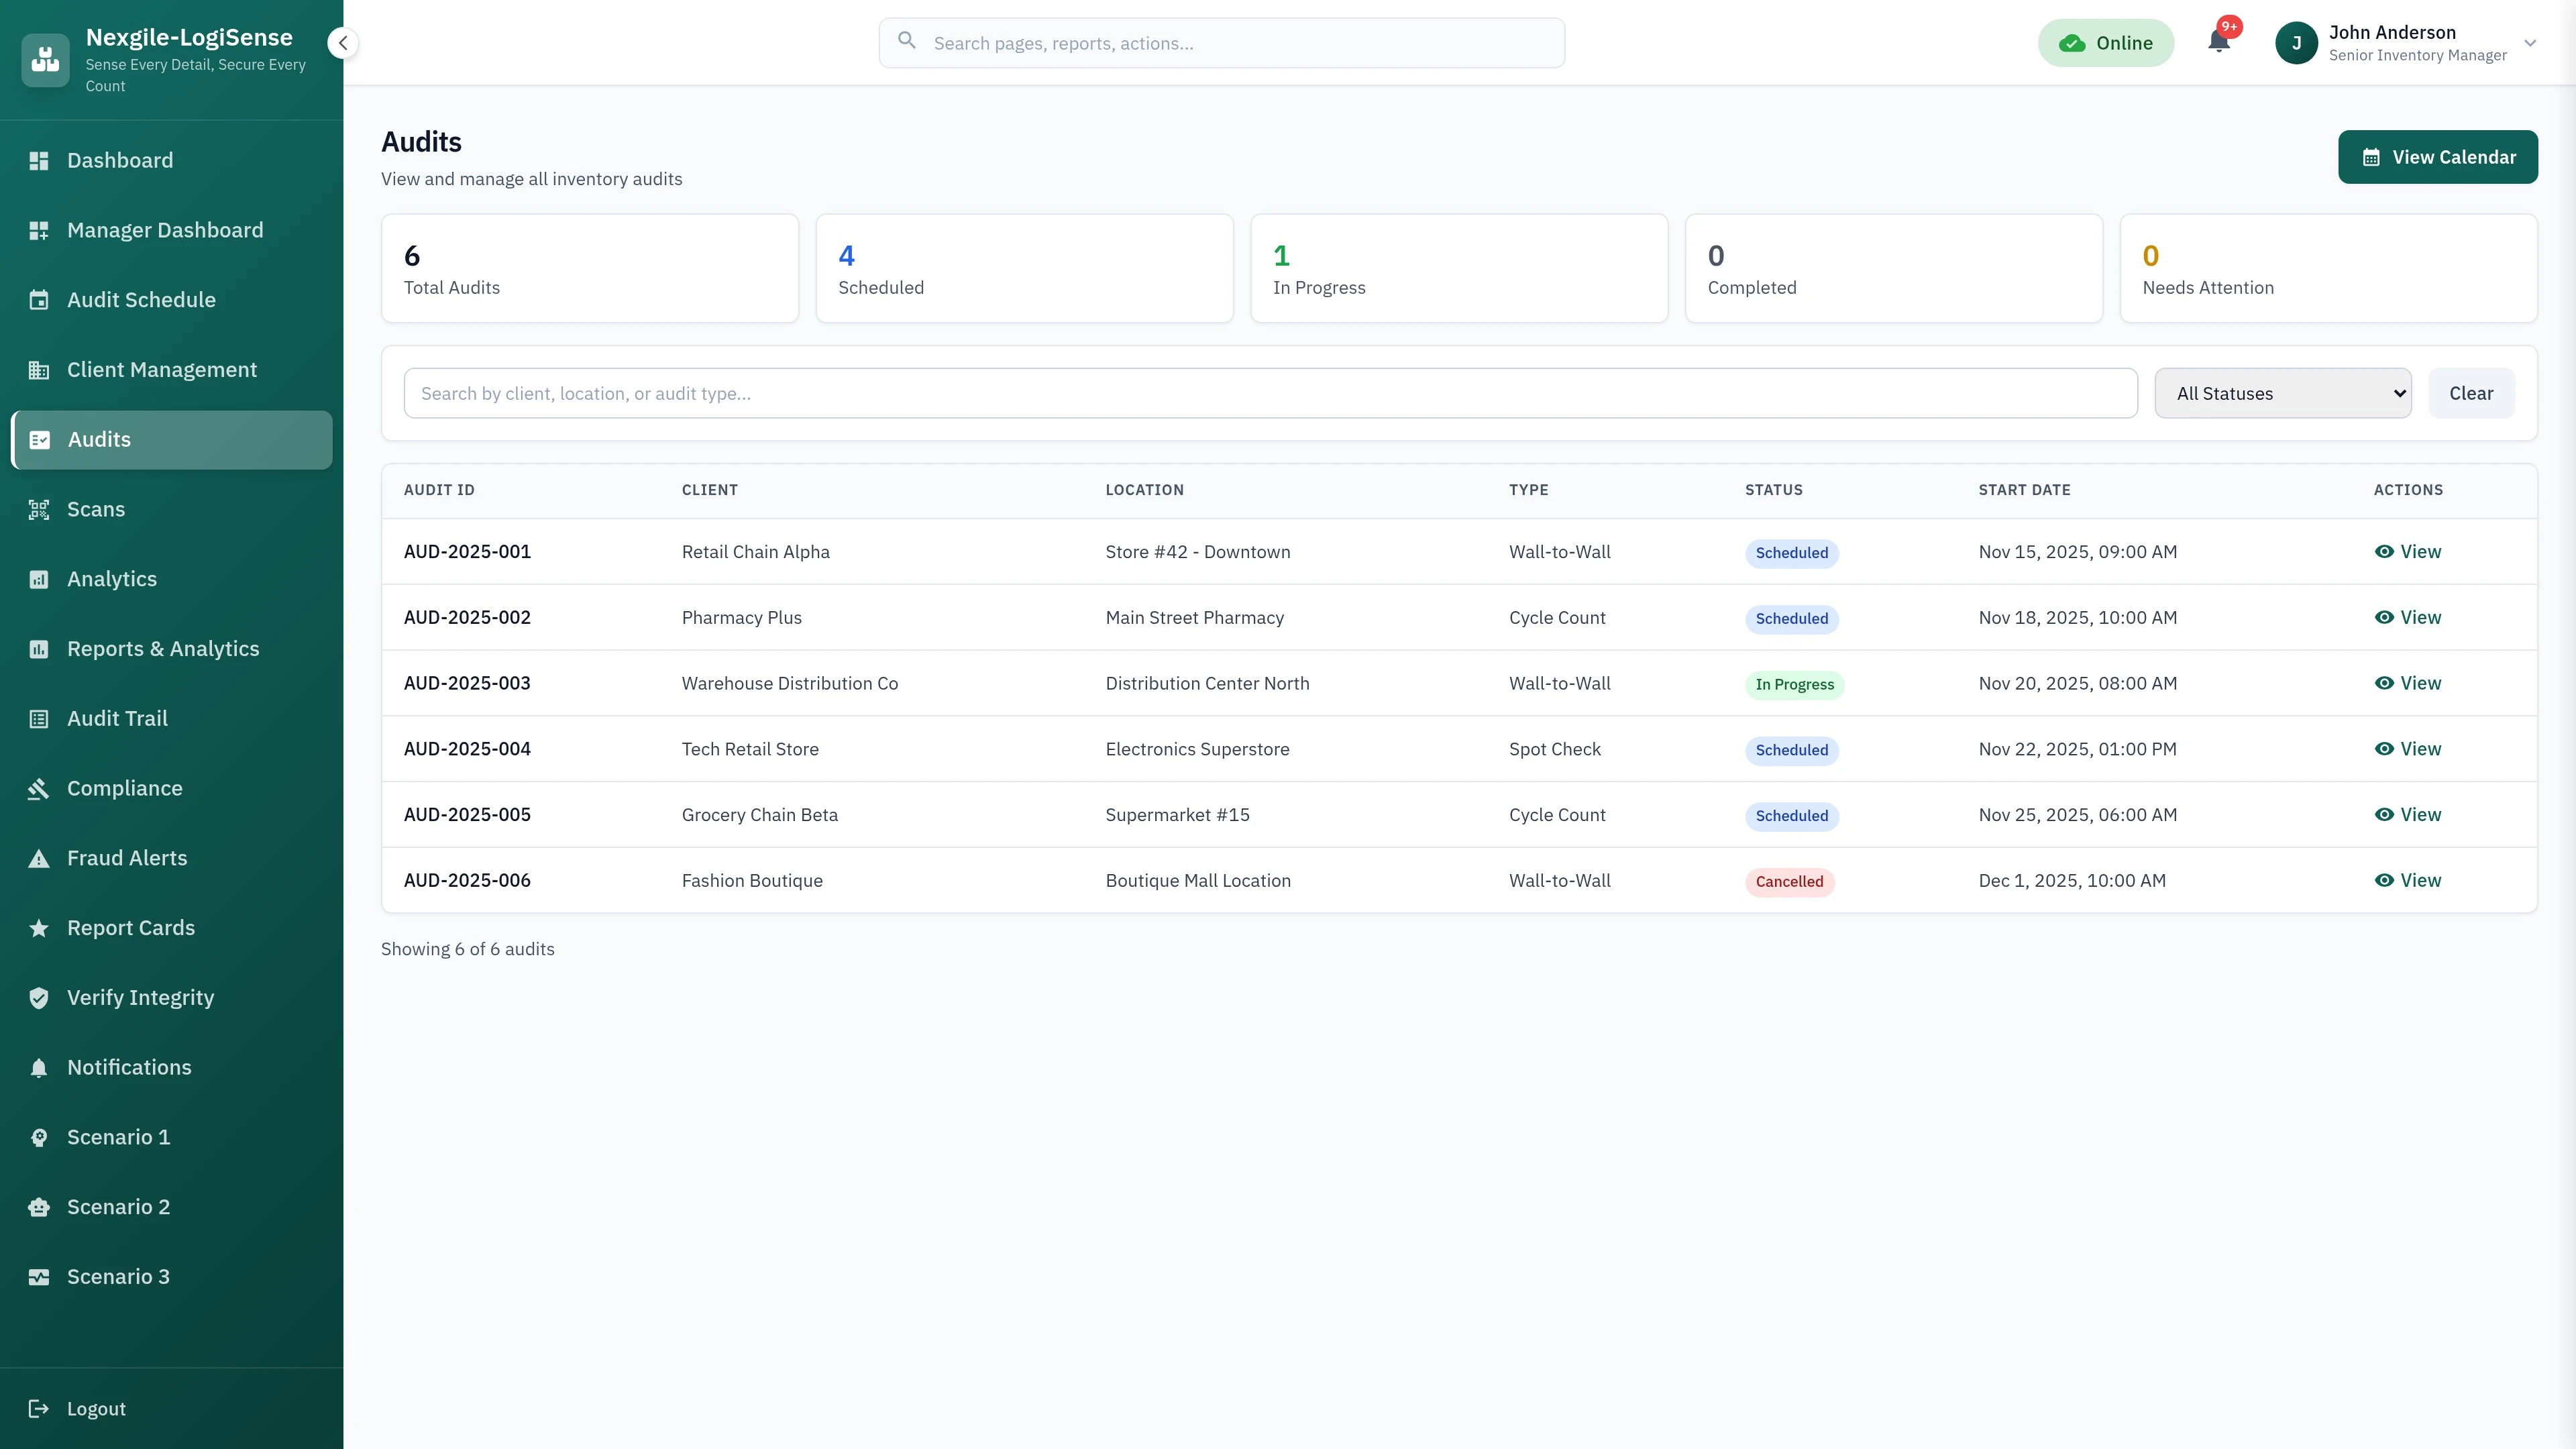Click the View Calendar button
The height and width of the screenshot is (1449, 2576).
[2438, 157]
